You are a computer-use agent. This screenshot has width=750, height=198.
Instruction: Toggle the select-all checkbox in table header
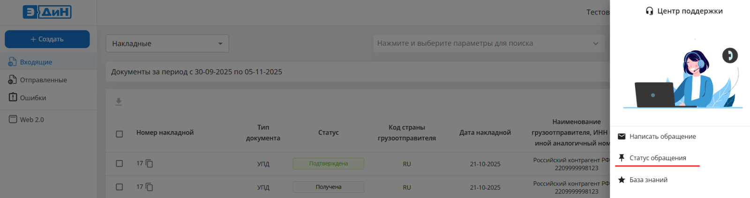[120, 134]
